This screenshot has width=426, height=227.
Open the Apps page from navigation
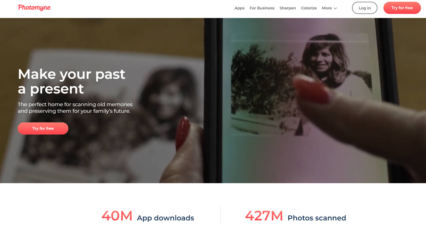(239, 8)
